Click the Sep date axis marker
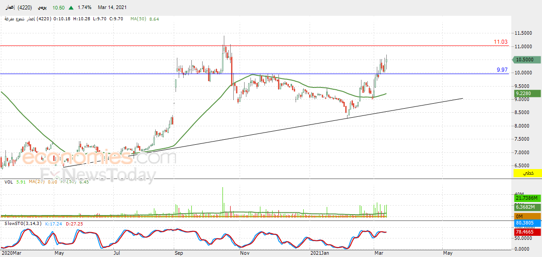 pyautogui.click(x=179, y=253)
